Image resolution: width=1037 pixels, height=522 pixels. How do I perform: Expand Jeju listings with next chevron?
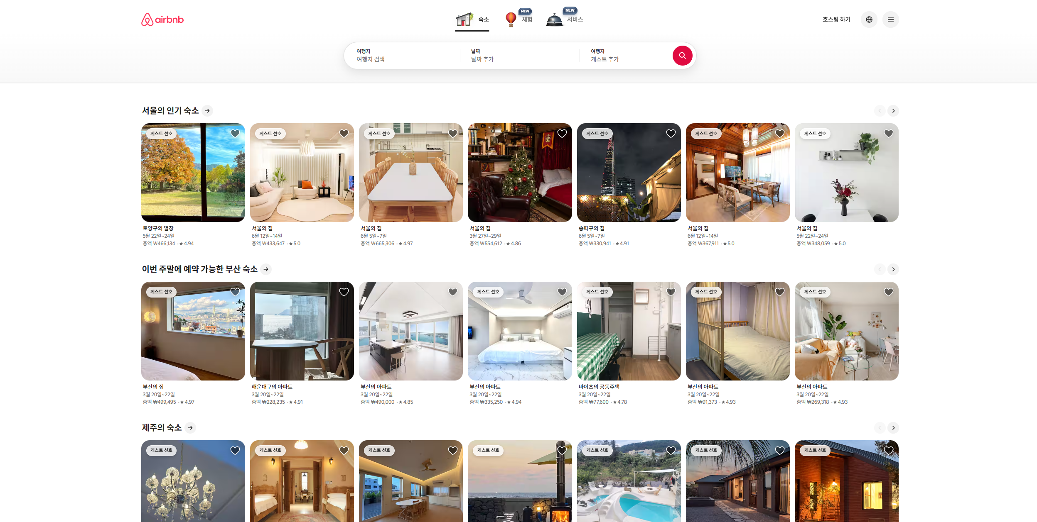[893, 428]
